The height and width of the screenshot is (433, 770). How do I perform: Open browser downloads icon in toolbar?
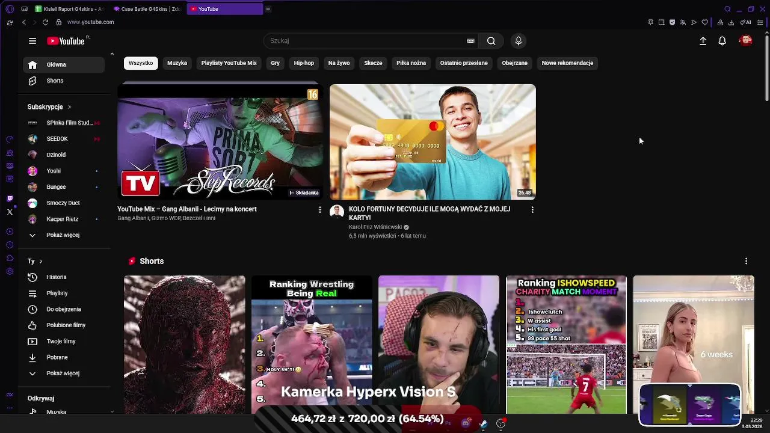click(x=731, y=22)
